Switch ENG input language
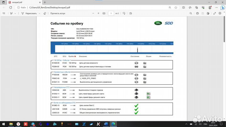 (x=205, y=124)
